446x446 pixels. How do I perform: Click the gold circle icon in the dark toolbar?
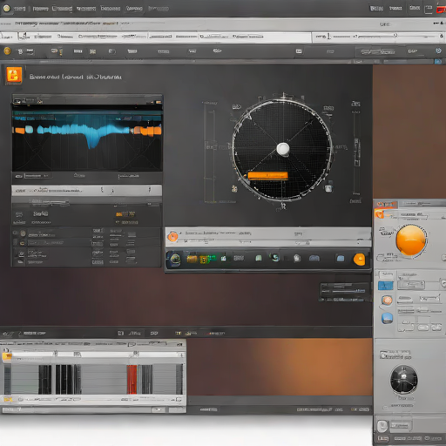[x=7, y=51]
